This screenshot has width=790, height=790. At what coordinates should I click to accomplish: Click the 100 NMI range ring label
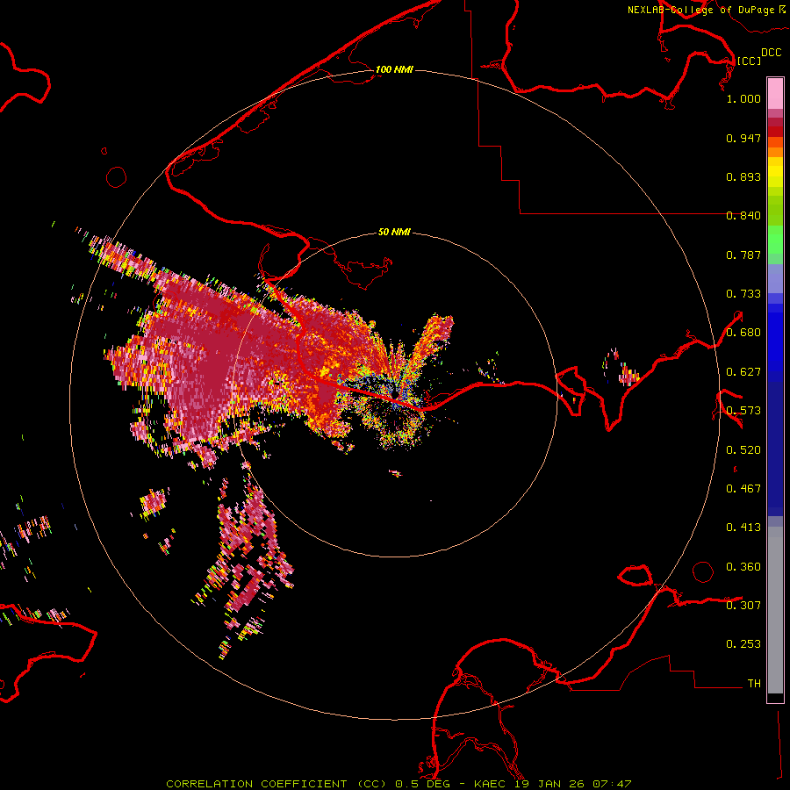[x=394, y=69]
